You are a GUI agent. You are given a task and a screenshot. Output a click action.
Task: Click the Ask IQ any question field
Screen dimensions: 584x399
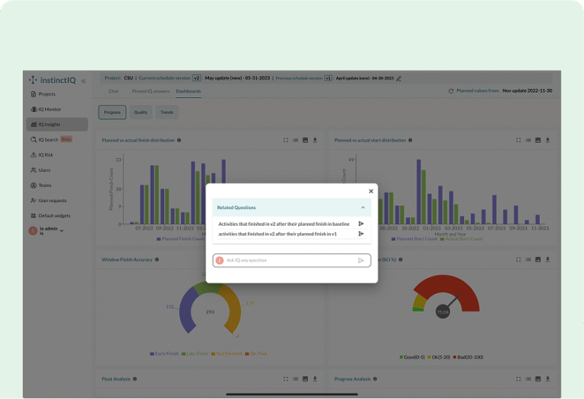coord(292,261)
